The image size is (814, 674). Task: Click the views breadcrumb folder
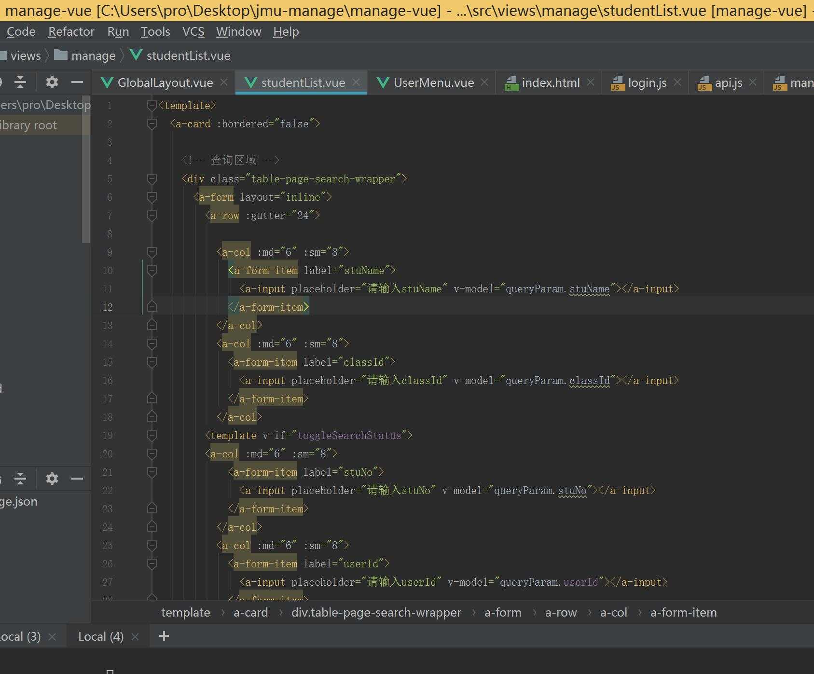(x=20, y=55)
